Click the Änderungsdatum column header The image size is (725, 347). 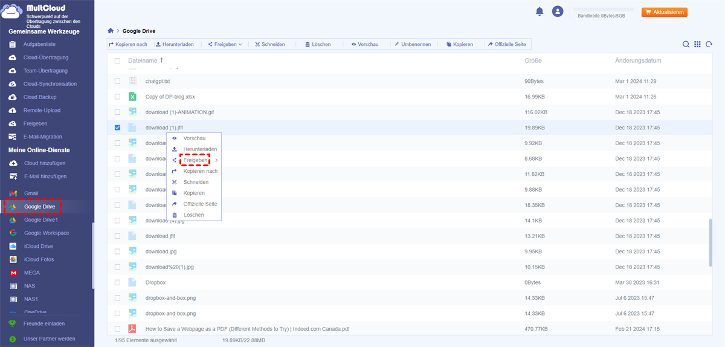tap(638, 60)
